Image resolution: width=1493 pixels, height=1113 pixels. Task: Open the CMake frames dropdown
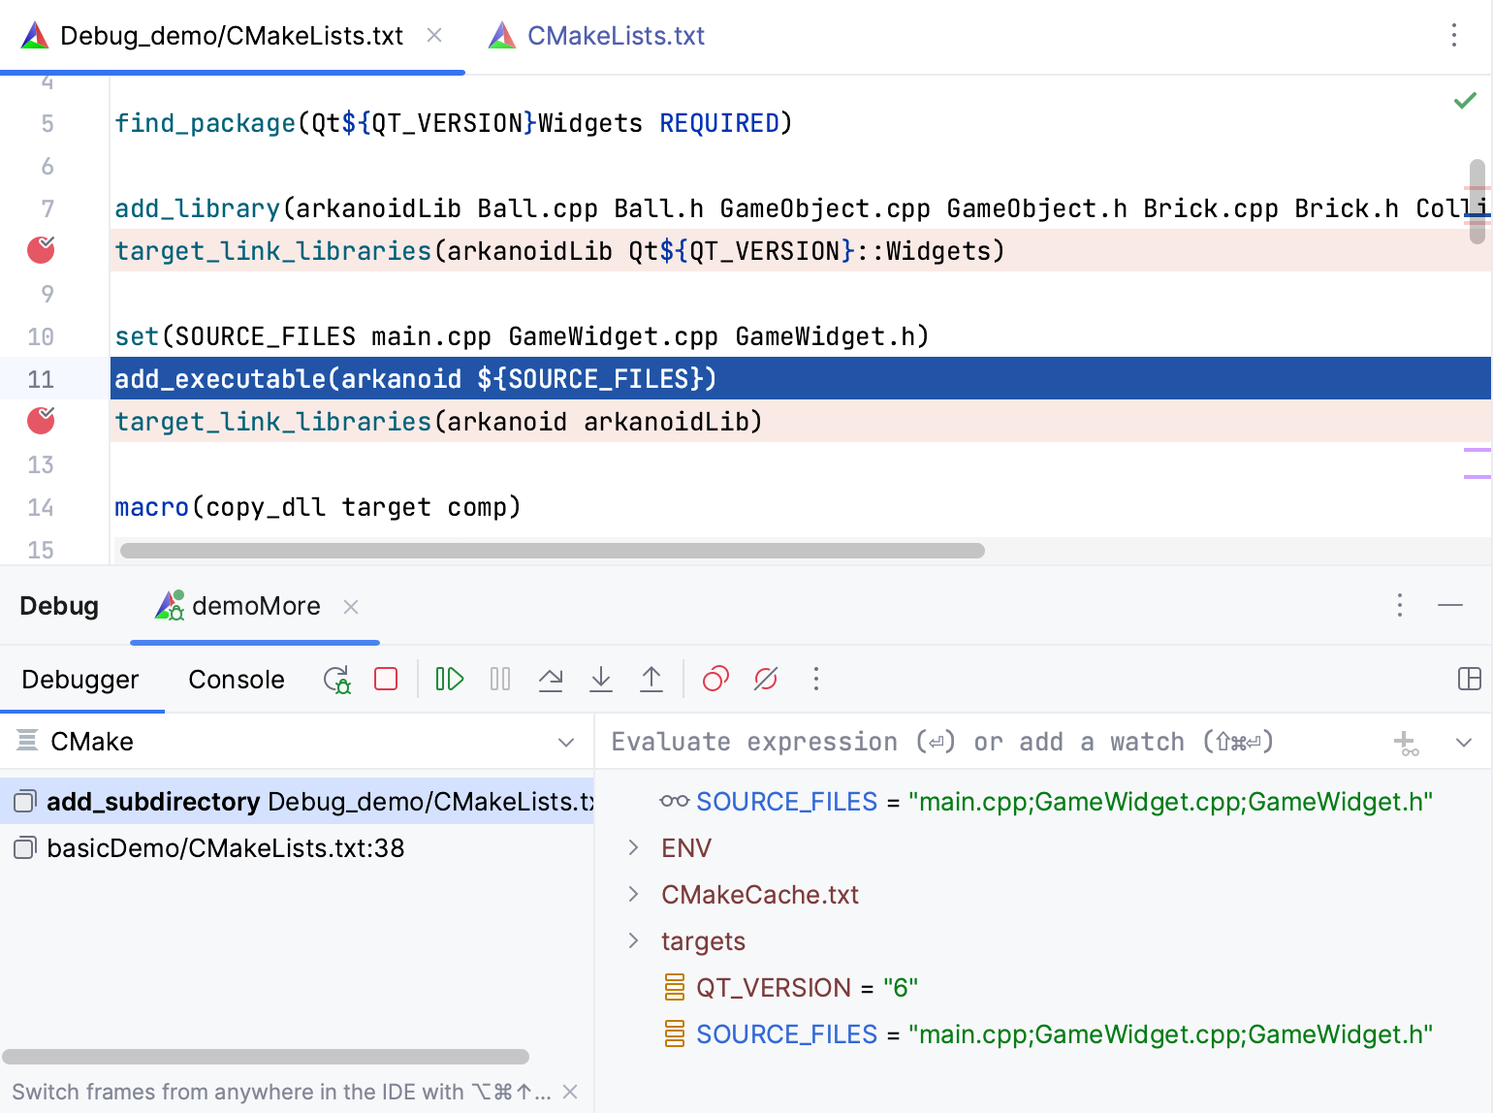pos(566,742)
